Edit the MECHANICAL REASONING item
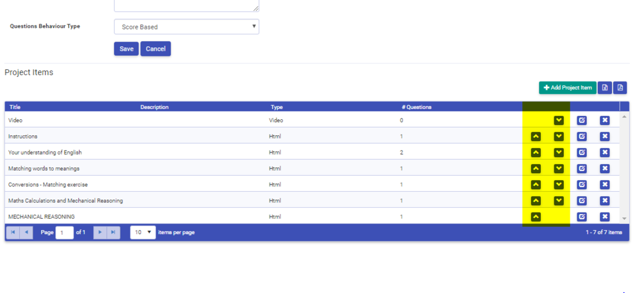 [x=582, y=217]
